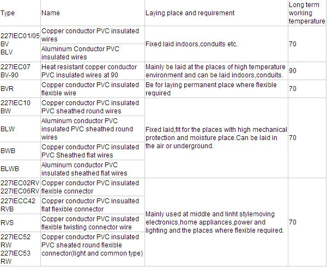Click 'Long term working temperature' header
This screenshot has height=267, width=327.
click(x=307, y=13)
